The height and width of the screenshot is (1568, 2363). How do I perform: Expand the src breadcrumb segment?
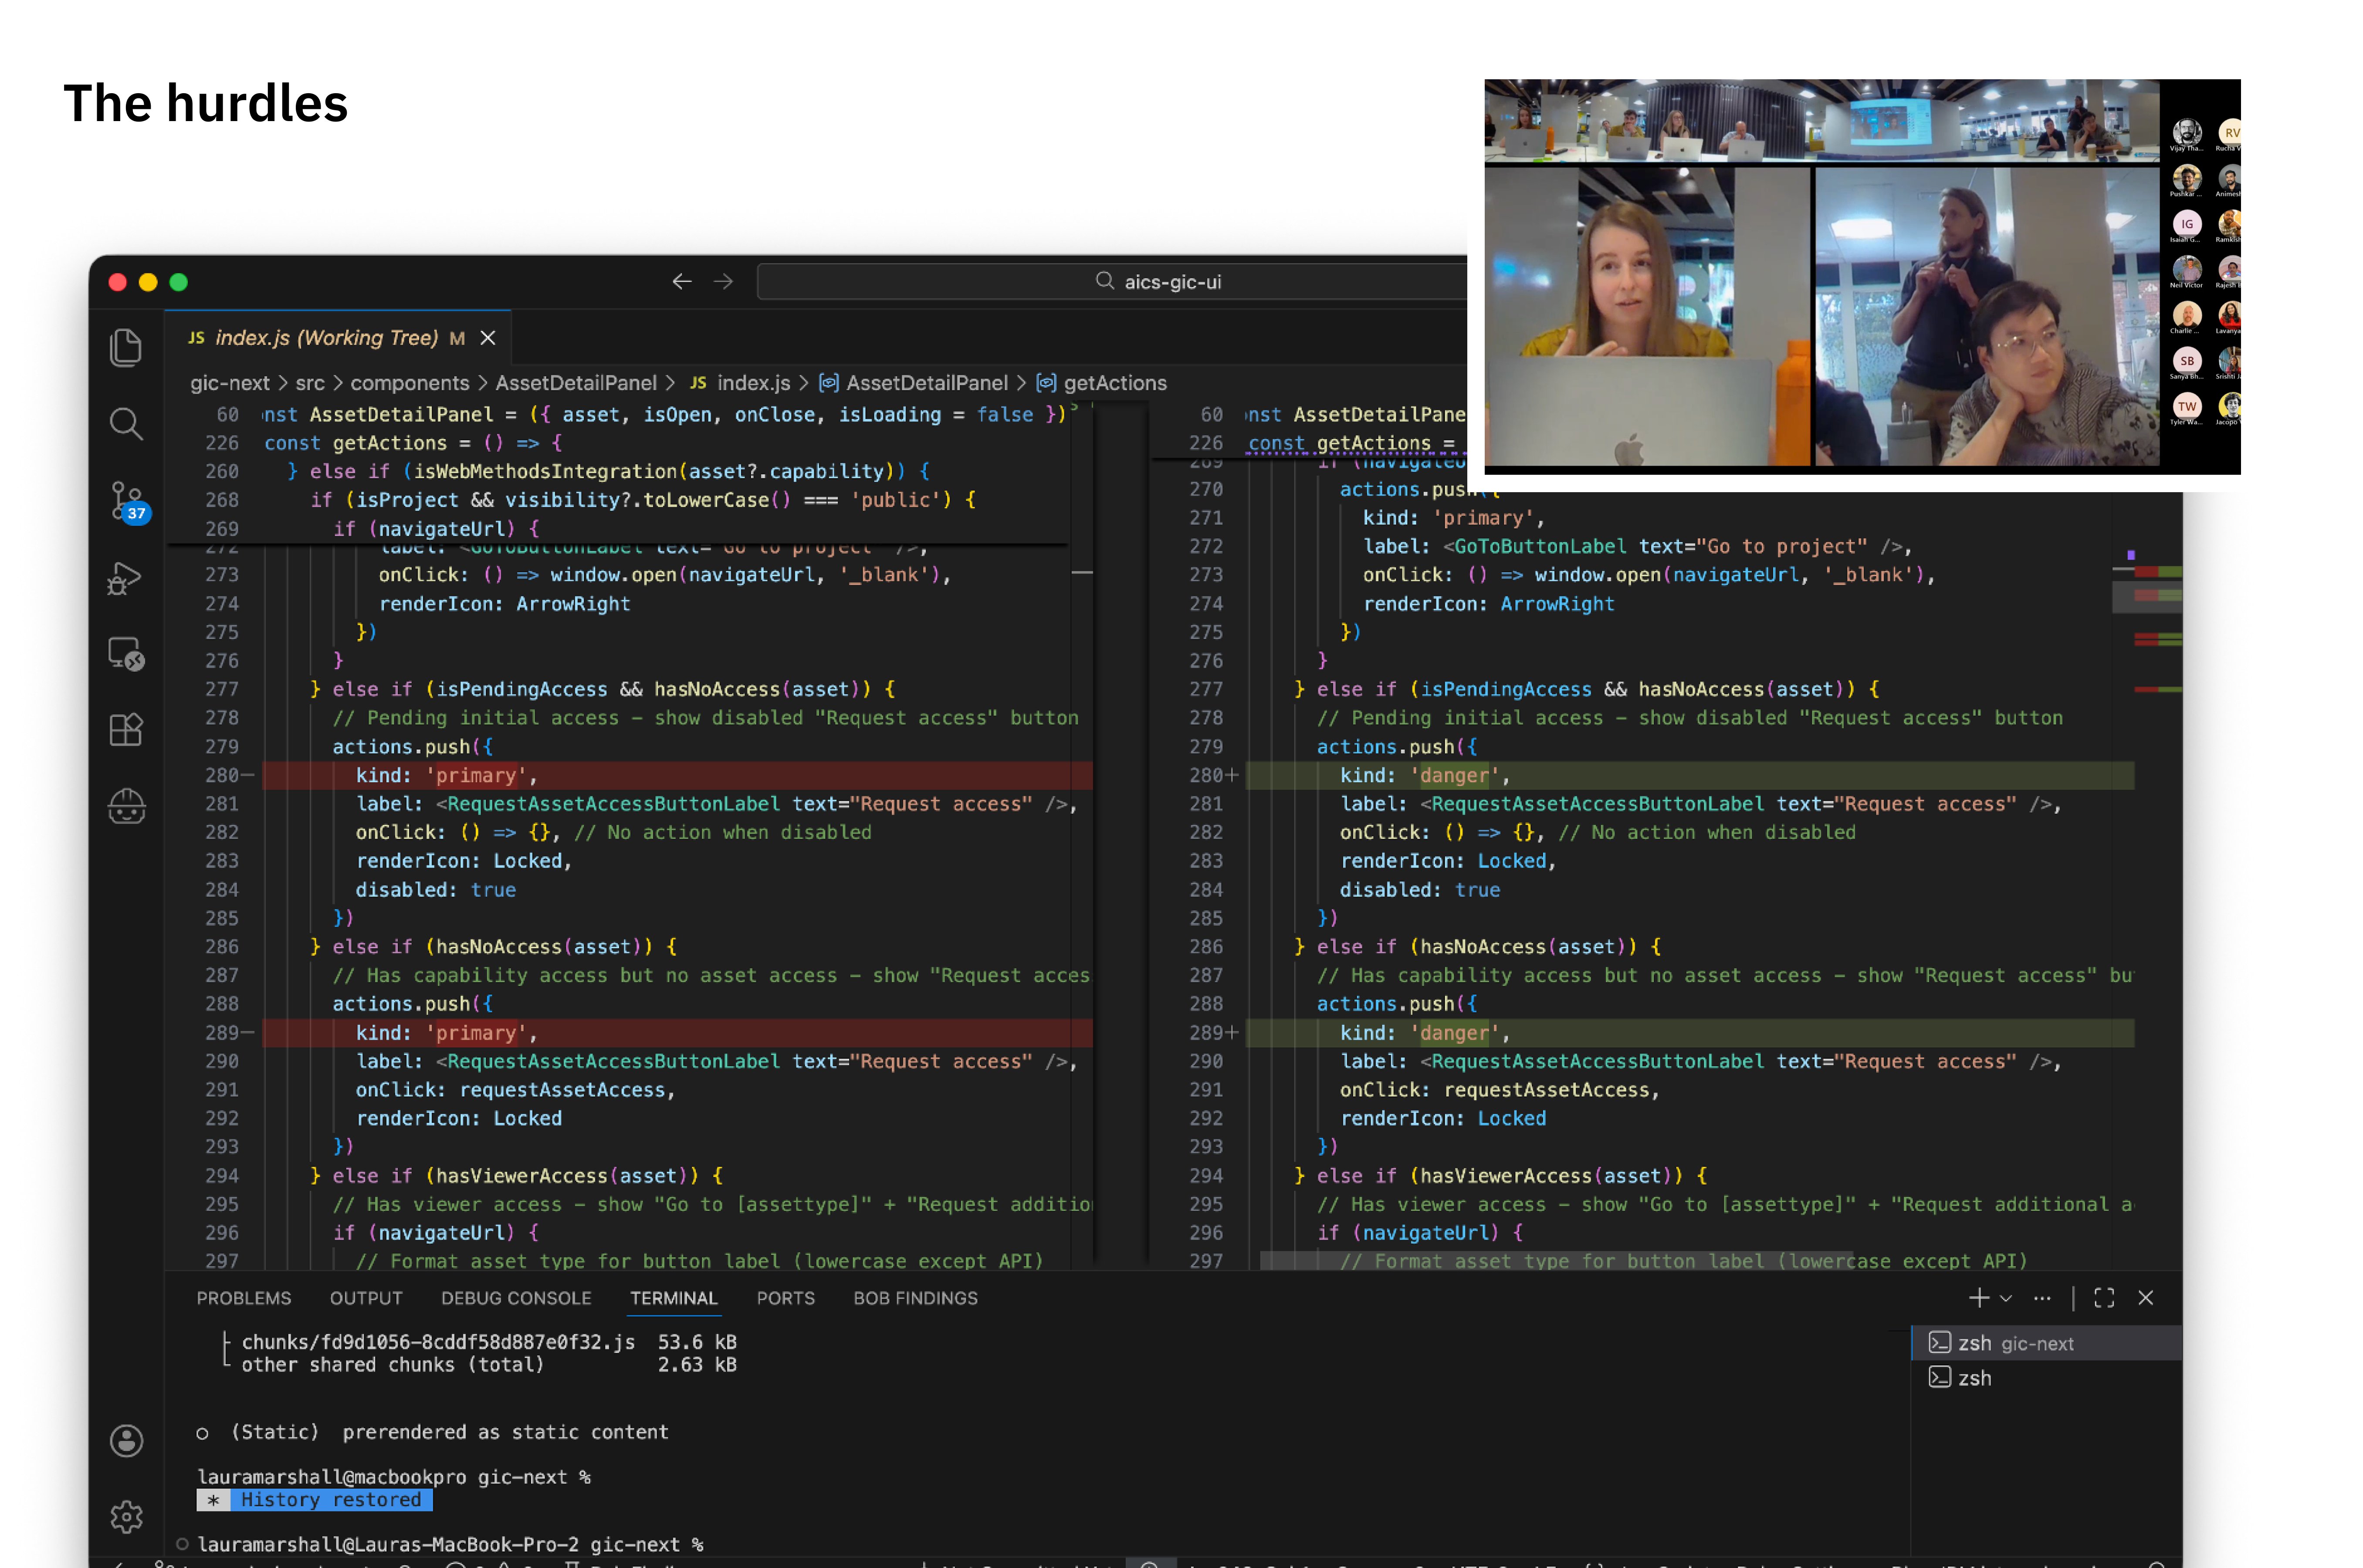pos(310,383)
